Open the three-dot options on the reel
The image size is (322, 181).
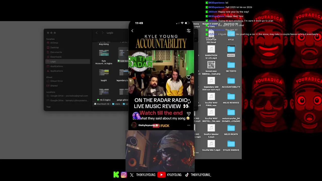tap(189, 125)
